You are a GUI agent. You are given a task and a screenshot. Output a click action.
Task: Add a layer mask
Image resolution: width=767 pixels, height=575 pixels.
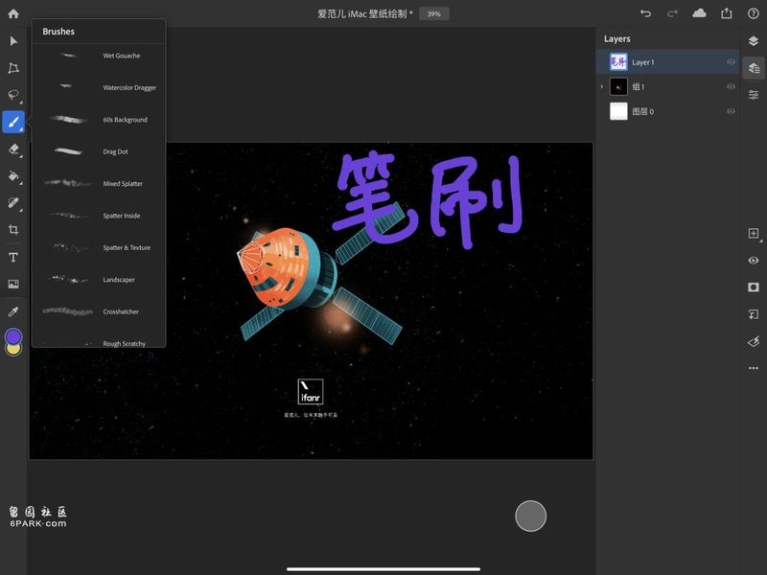pos(754,287)
